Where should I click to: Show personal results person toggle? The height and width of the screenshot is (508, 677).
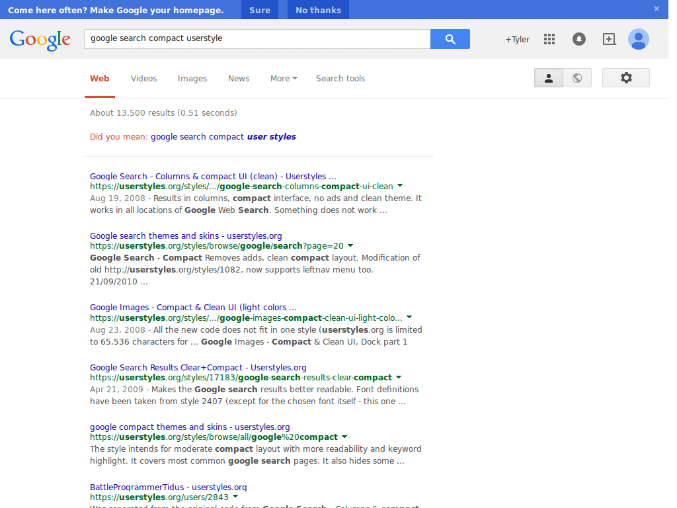click(x=549, y=78)
